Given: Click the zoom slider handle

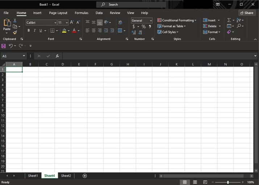Looking at the screenshot, I should (228, 182).
